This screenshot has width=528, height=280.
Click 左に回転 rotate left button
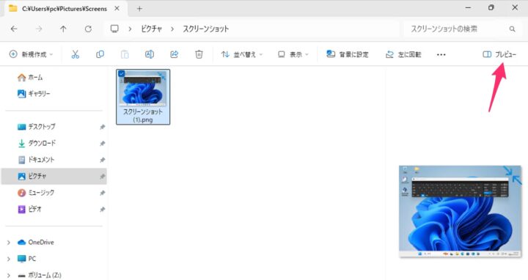coord(403,54)
